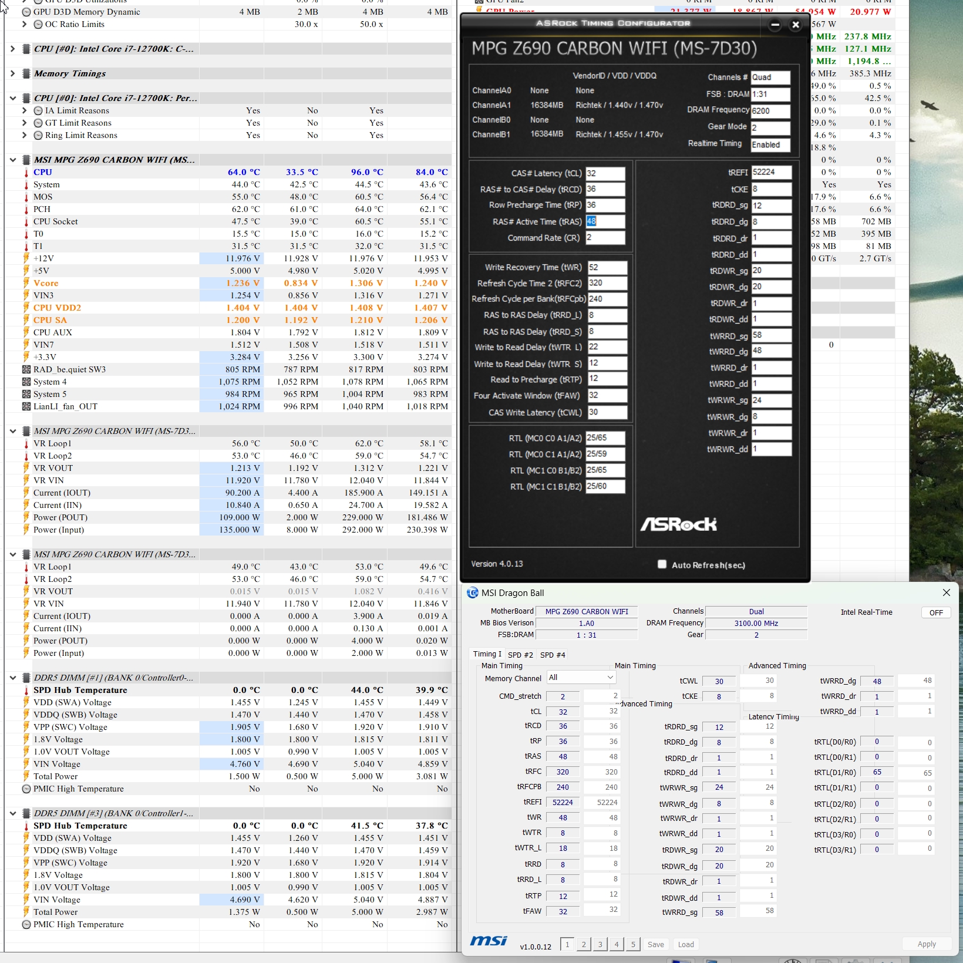Click the tREFI field in ASRock Timing Configurator
The width and height of the screenshot is (963, 963).
coord(772,172)
